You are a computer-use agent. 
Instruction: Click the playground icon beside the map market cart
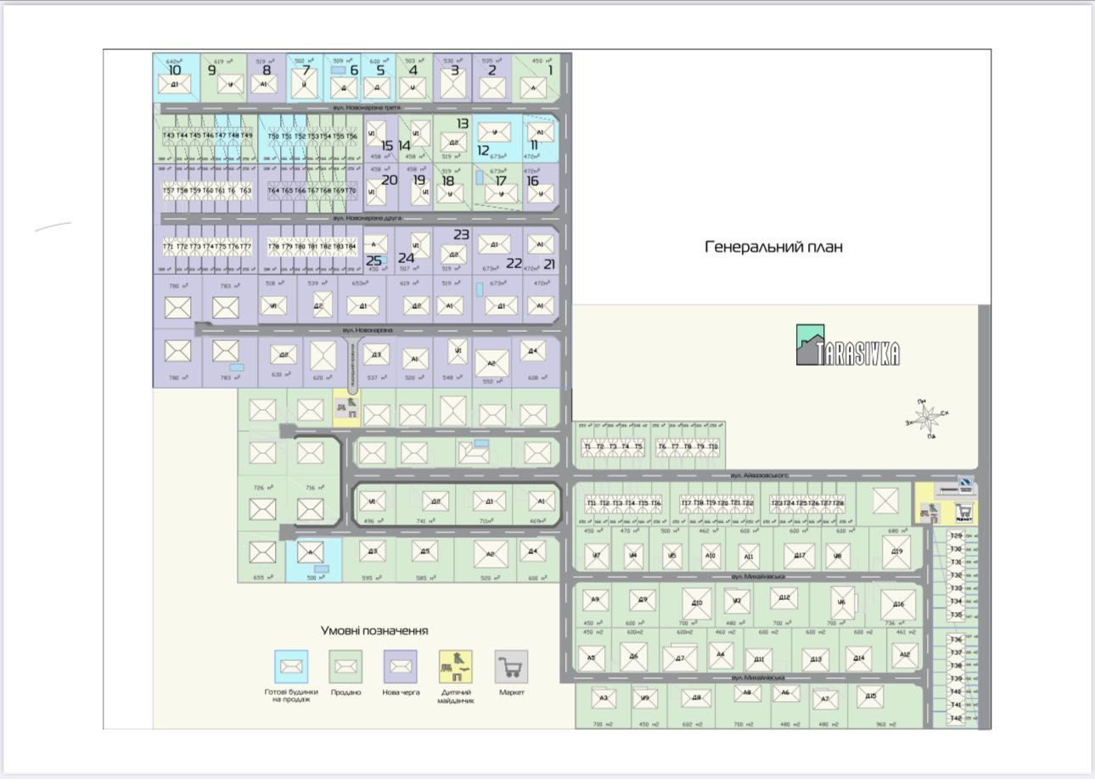pyautogui.click(x=931, y=513)
